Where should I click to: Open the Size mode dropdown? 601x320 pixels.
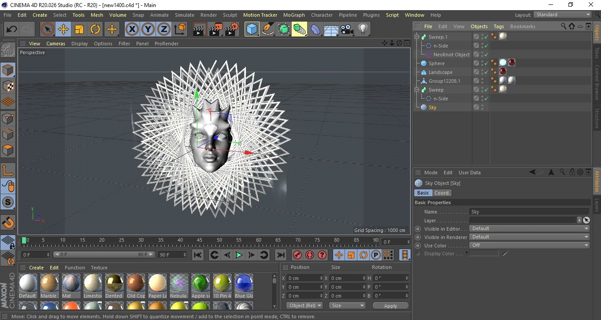tap(348, 305)
